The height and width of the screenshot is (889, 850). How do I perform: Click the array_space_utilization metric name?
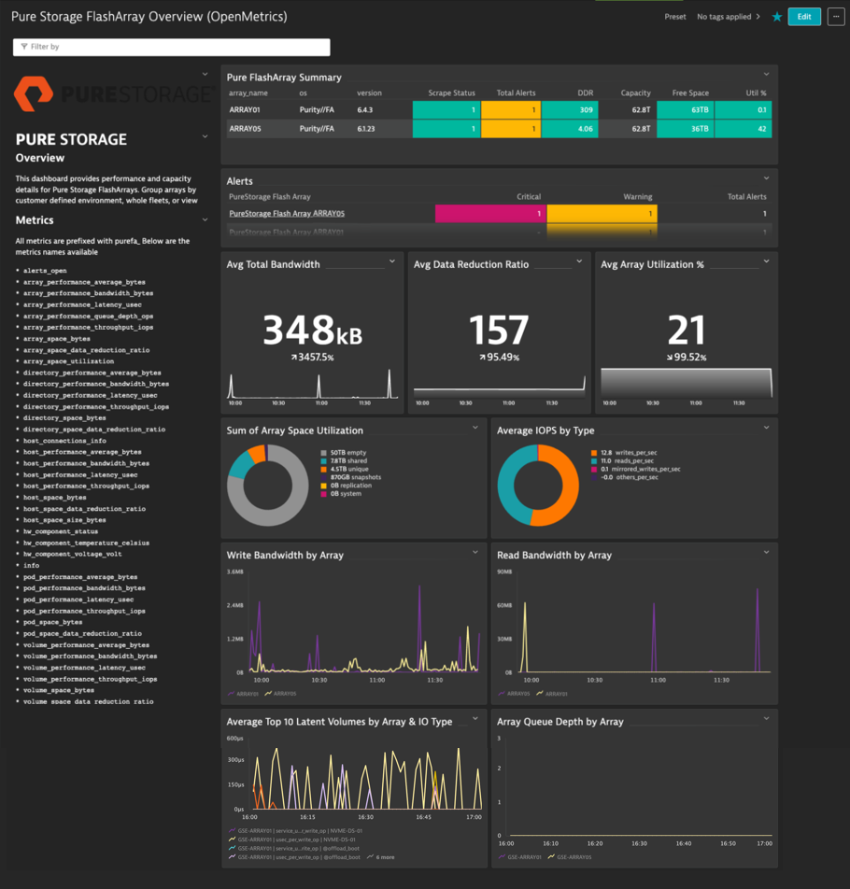(x=68, y=361)
